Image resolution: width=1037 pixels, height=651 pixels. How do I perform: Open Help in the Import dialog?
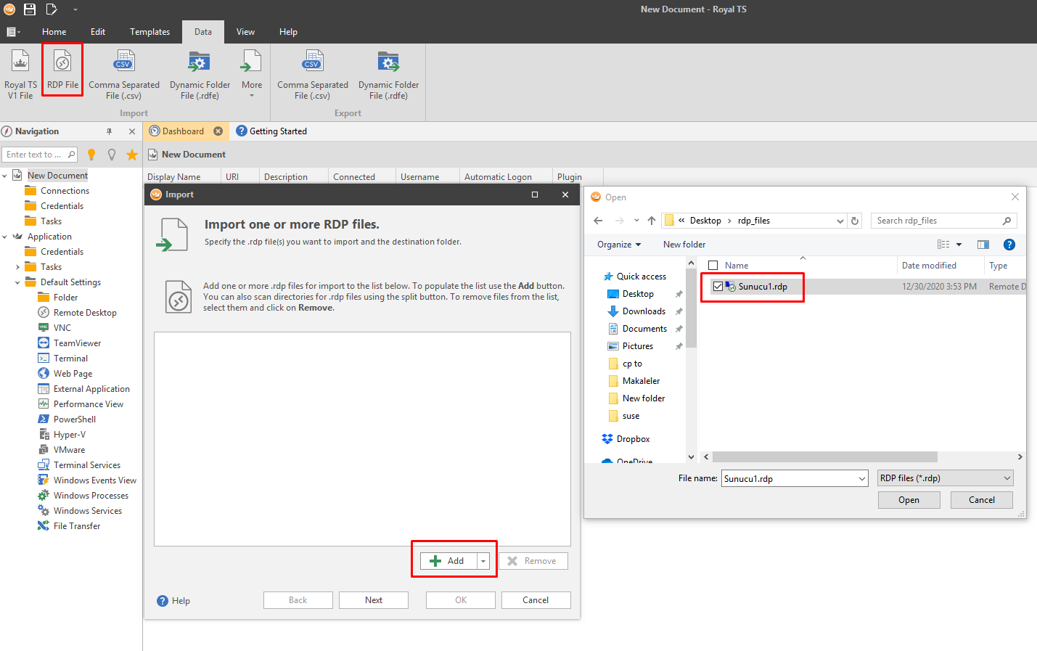173,601
